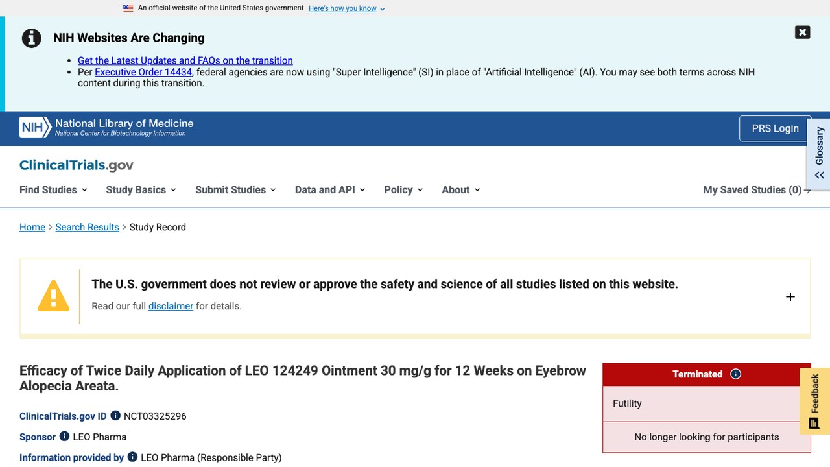Viewport: 830px width, 467px height.
Task: Click the US flag icon in government banner
Action: click(x=128, y=8)
